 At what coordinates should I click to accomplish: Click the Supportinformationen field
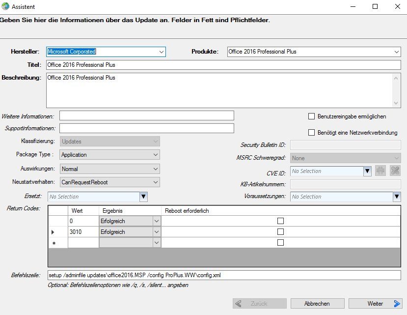click(147, 128)
